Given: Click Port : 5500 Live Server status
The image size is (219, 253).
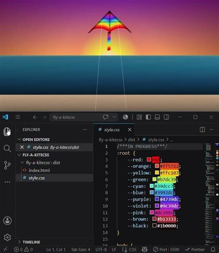Looking at the screenshot, I should [166, 250].
